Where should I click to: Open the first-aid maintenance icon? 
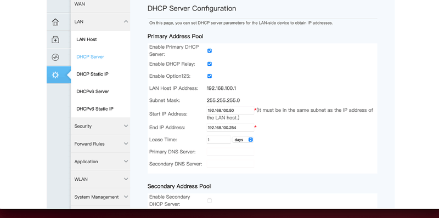coord(55,39)
